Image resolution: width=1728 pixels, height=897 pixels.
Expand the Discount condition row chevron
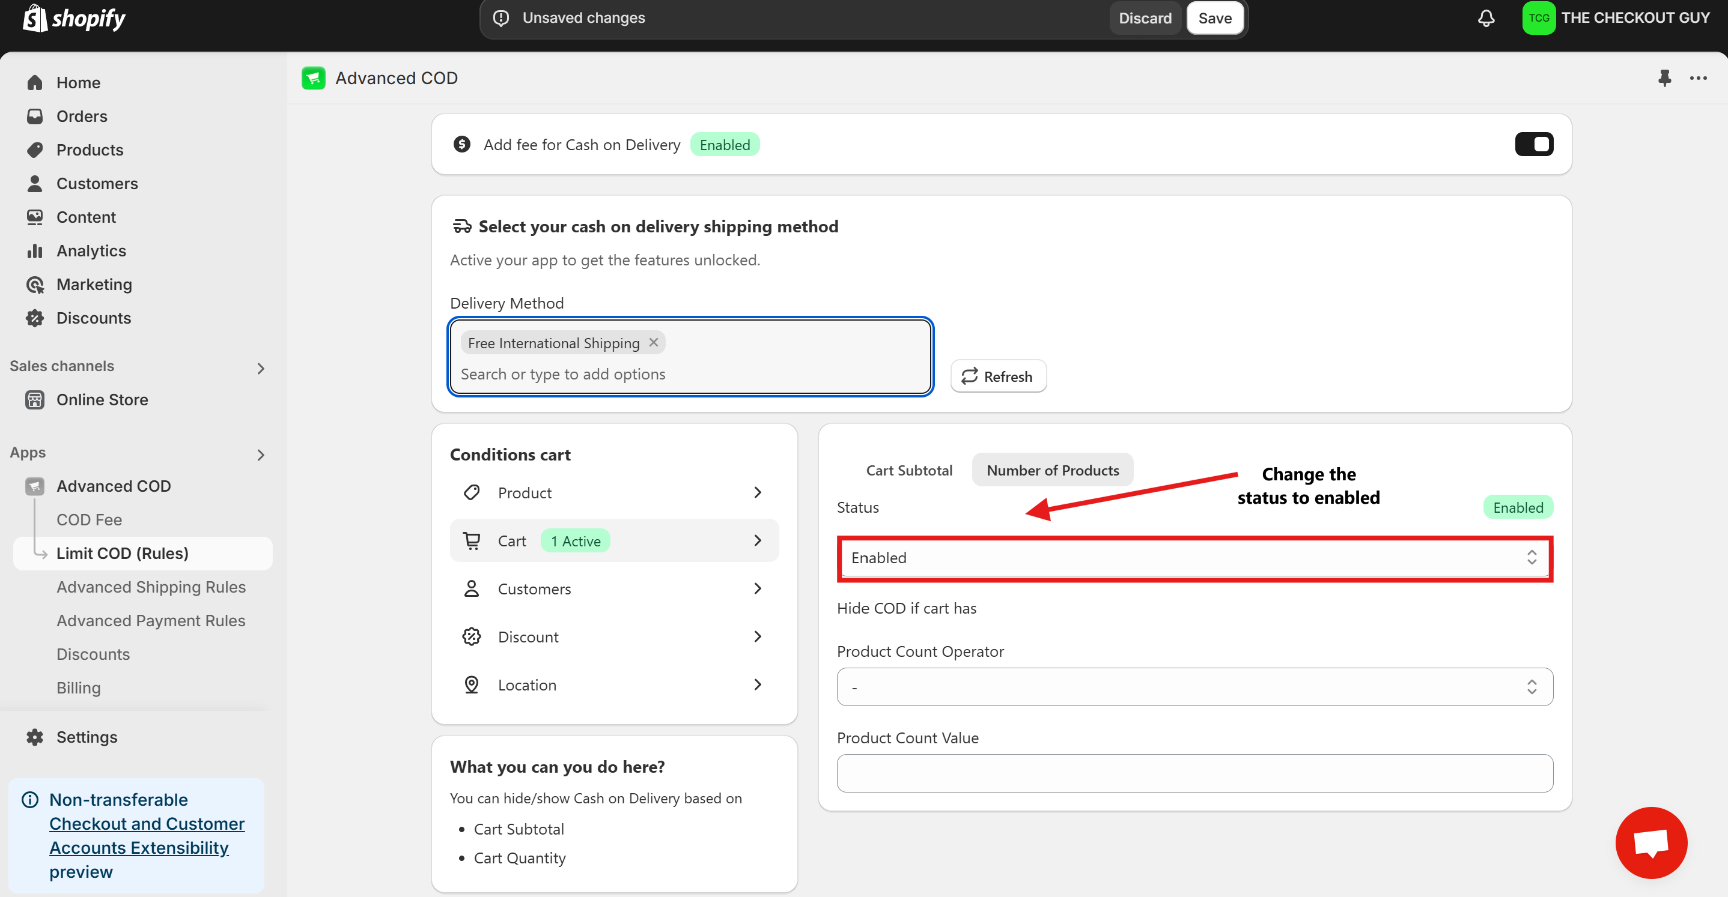click(757, 637)
